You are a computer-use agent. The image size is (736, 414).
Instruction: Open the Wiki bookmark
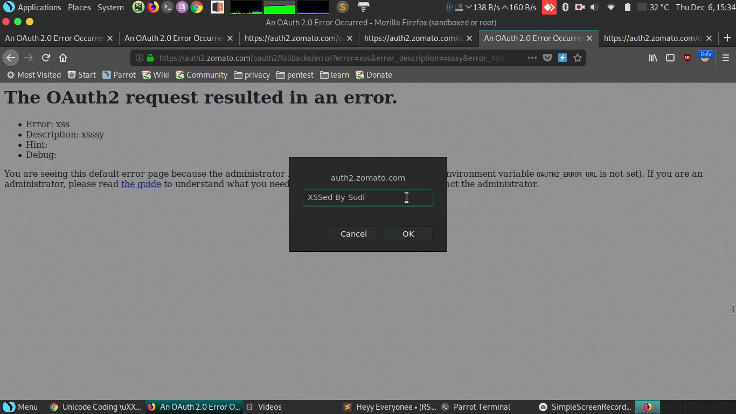pyautogui.click(x=156, y=75)
